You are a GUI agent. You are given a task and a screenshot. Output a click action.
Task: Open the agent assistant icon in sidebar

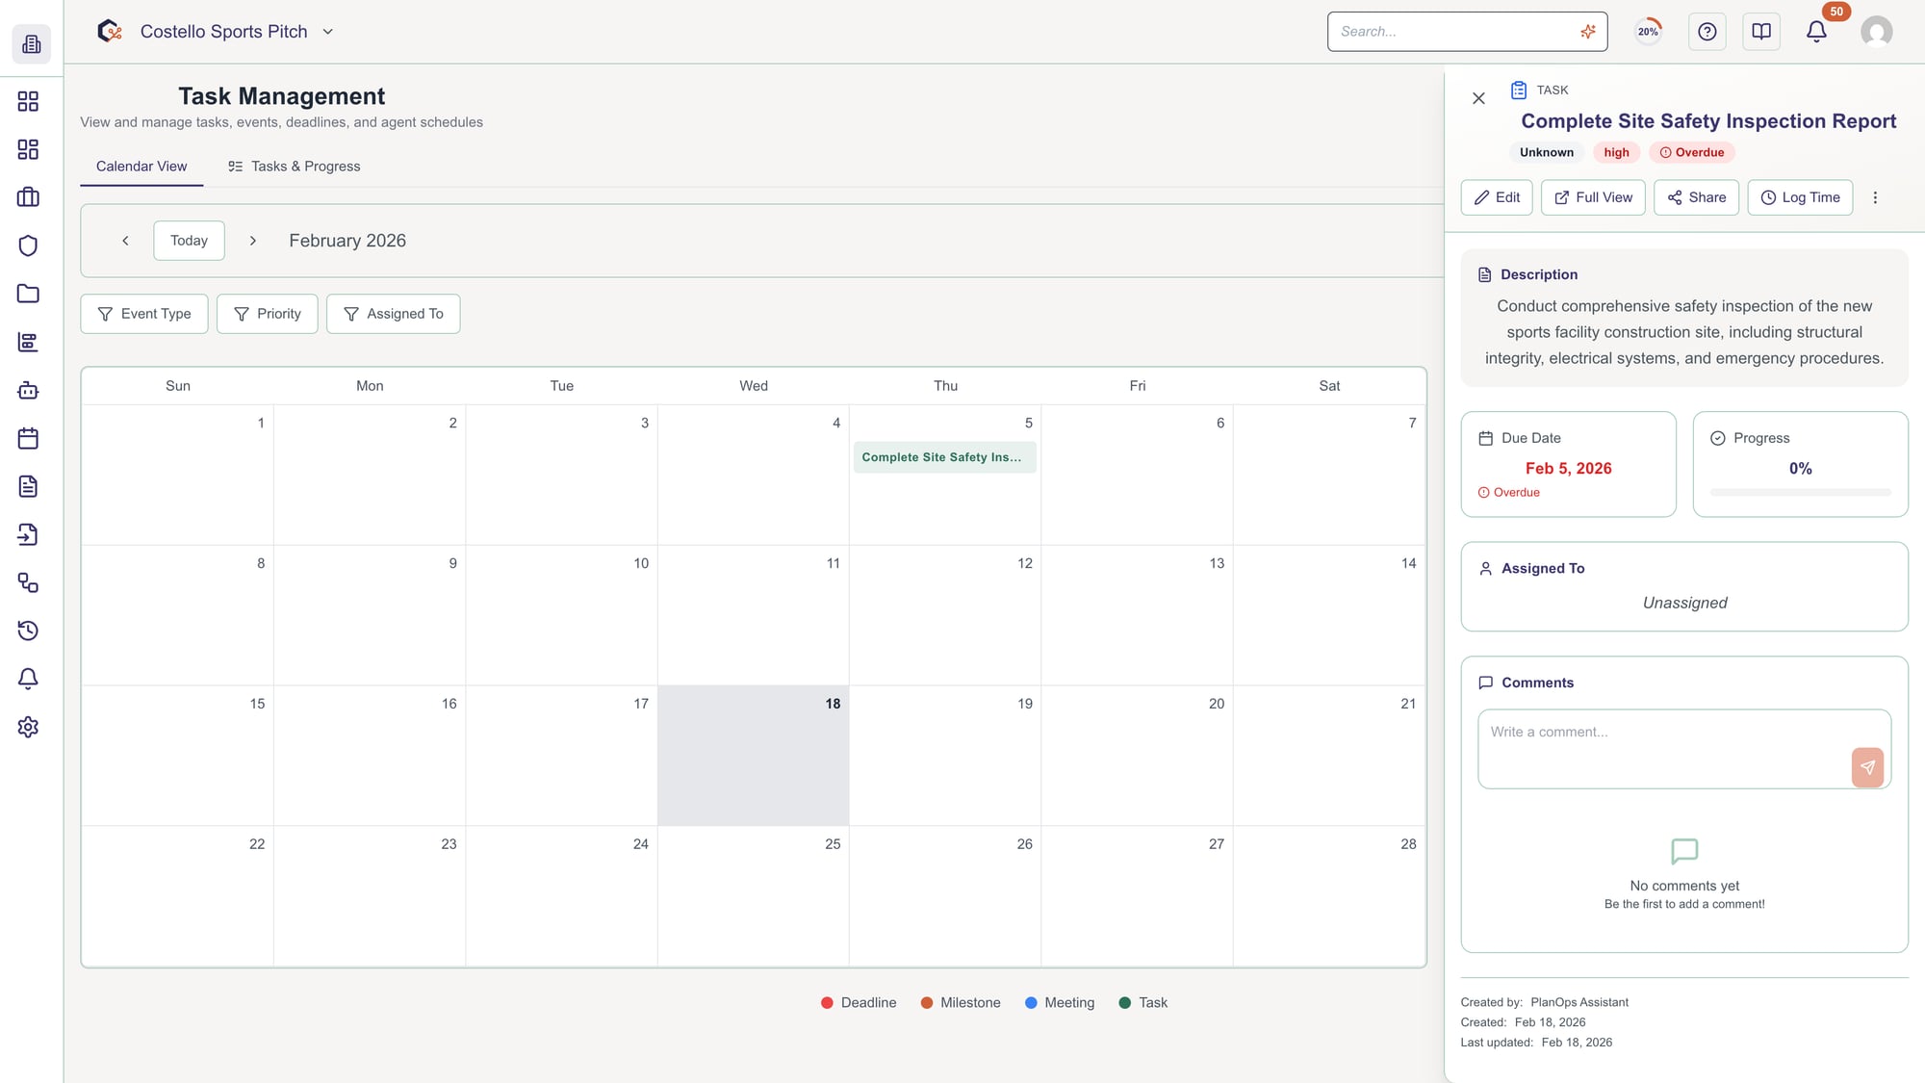28,391
